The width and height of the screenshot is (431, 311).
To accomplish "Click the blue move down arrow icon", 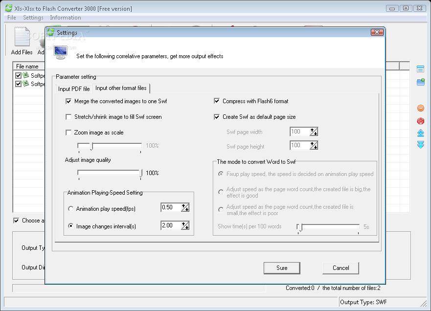I will coord(421,145).
